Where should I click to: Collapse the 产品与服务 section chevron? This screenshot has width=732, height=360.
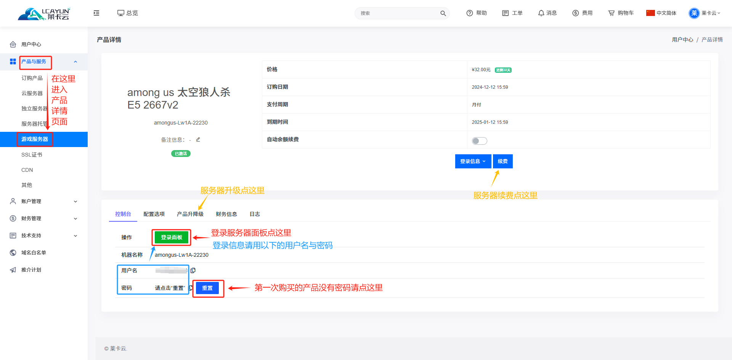75,62
